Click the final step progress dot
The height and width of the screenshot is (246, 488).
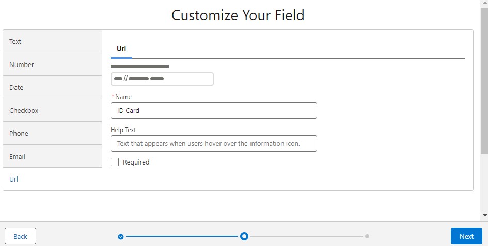[367, 236]
